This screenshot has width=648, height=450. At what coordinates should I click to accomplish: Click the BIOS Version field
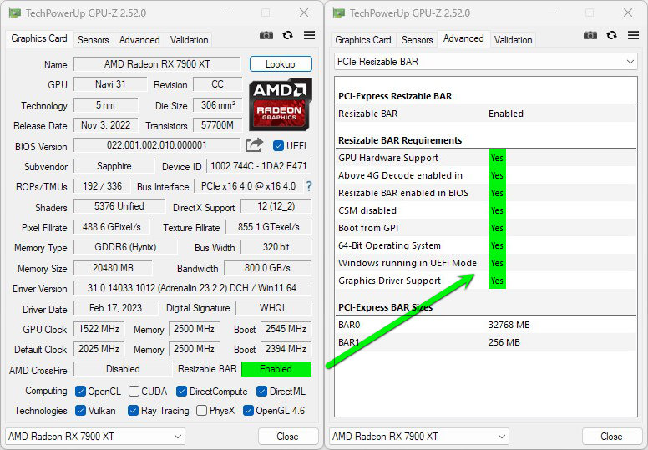click(157, 145)
